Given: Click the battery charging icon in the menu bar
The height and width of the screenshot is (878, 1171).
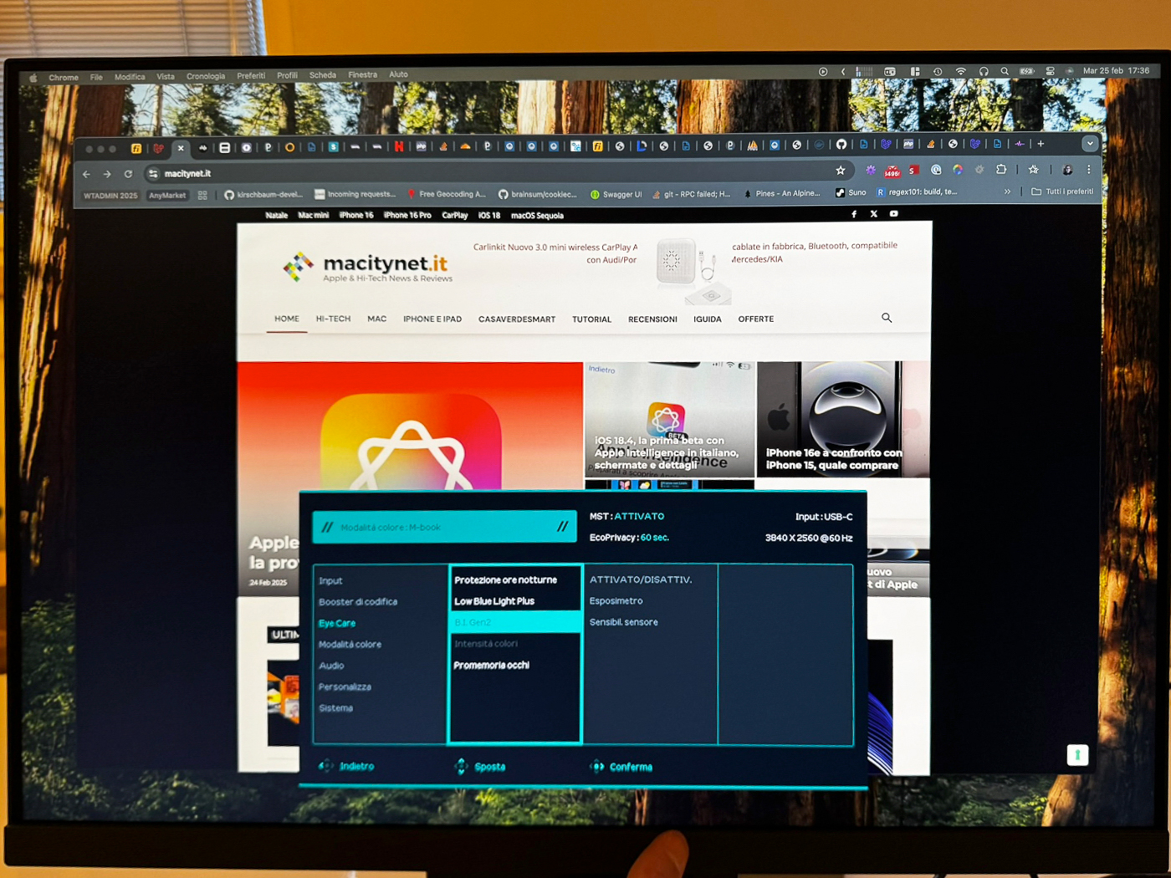Looking at the screenshot, I should [x=1027, y=71].
